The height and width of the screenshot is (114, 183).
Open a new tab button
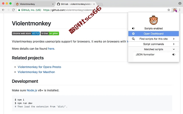(x=100, y=4)
